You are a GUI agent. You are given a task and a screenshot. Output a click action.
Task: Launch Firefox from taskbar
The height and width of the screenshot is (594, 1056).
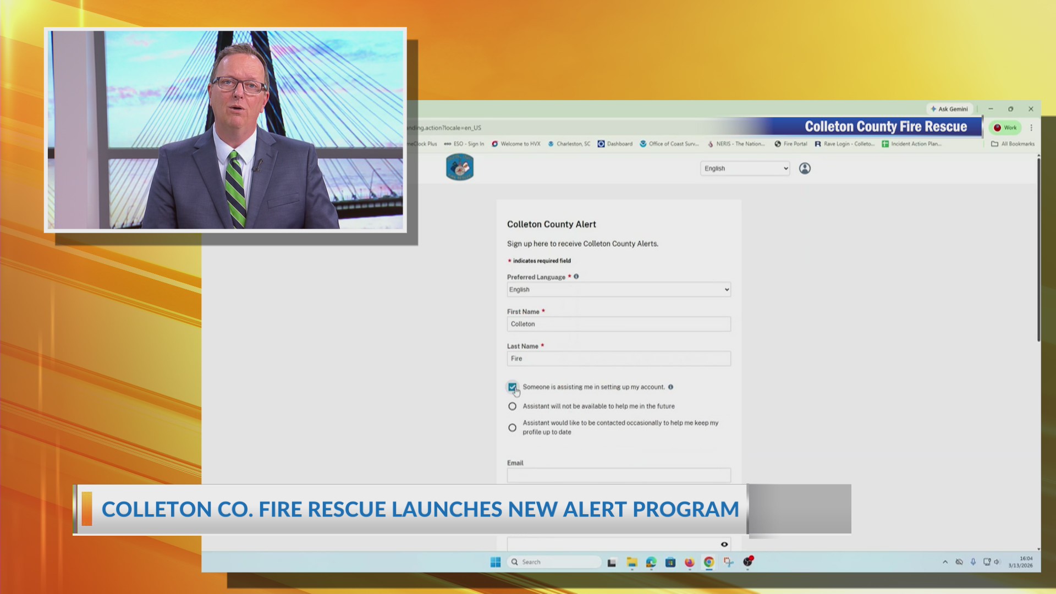[690, 562]
